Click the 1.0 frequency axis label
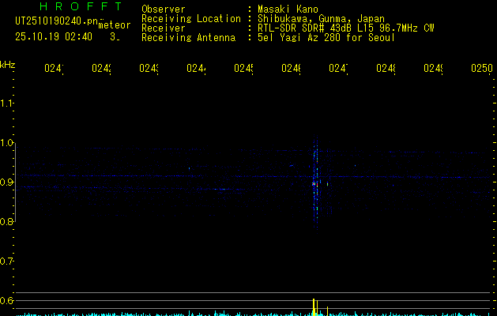This screenshot has height=316, width=497. [x=8, y=143]
